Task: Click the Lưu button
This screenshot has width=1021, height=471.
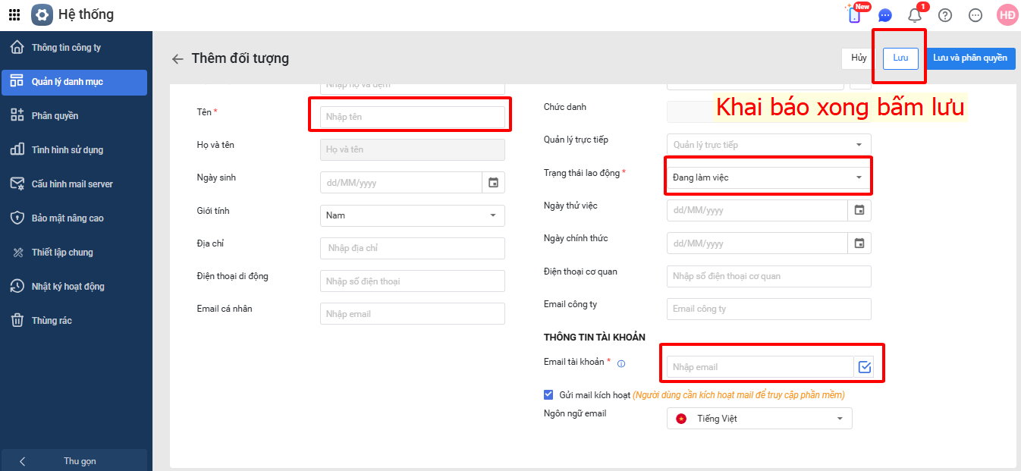Action: (x=900, y=58)
